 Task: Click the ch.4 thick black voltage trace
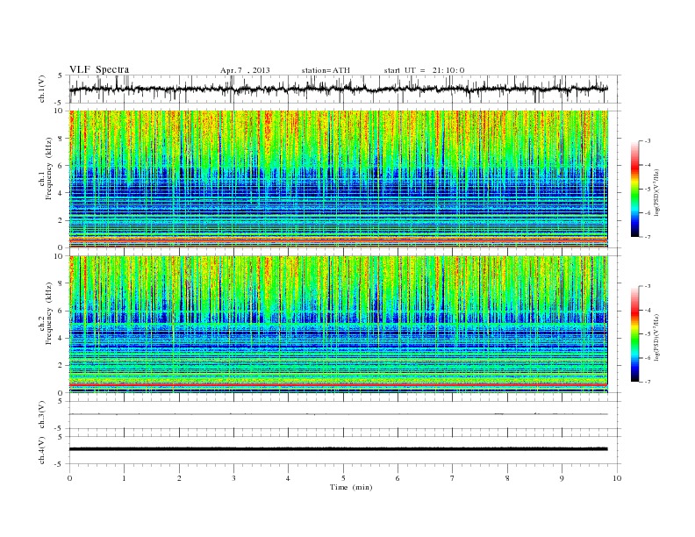pos(339,449)
